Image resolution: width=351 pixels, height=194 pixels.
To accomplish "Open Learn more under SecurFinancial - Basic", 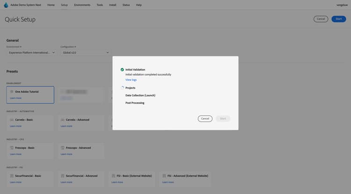I will pyautogui.click(x=15, y=182).
